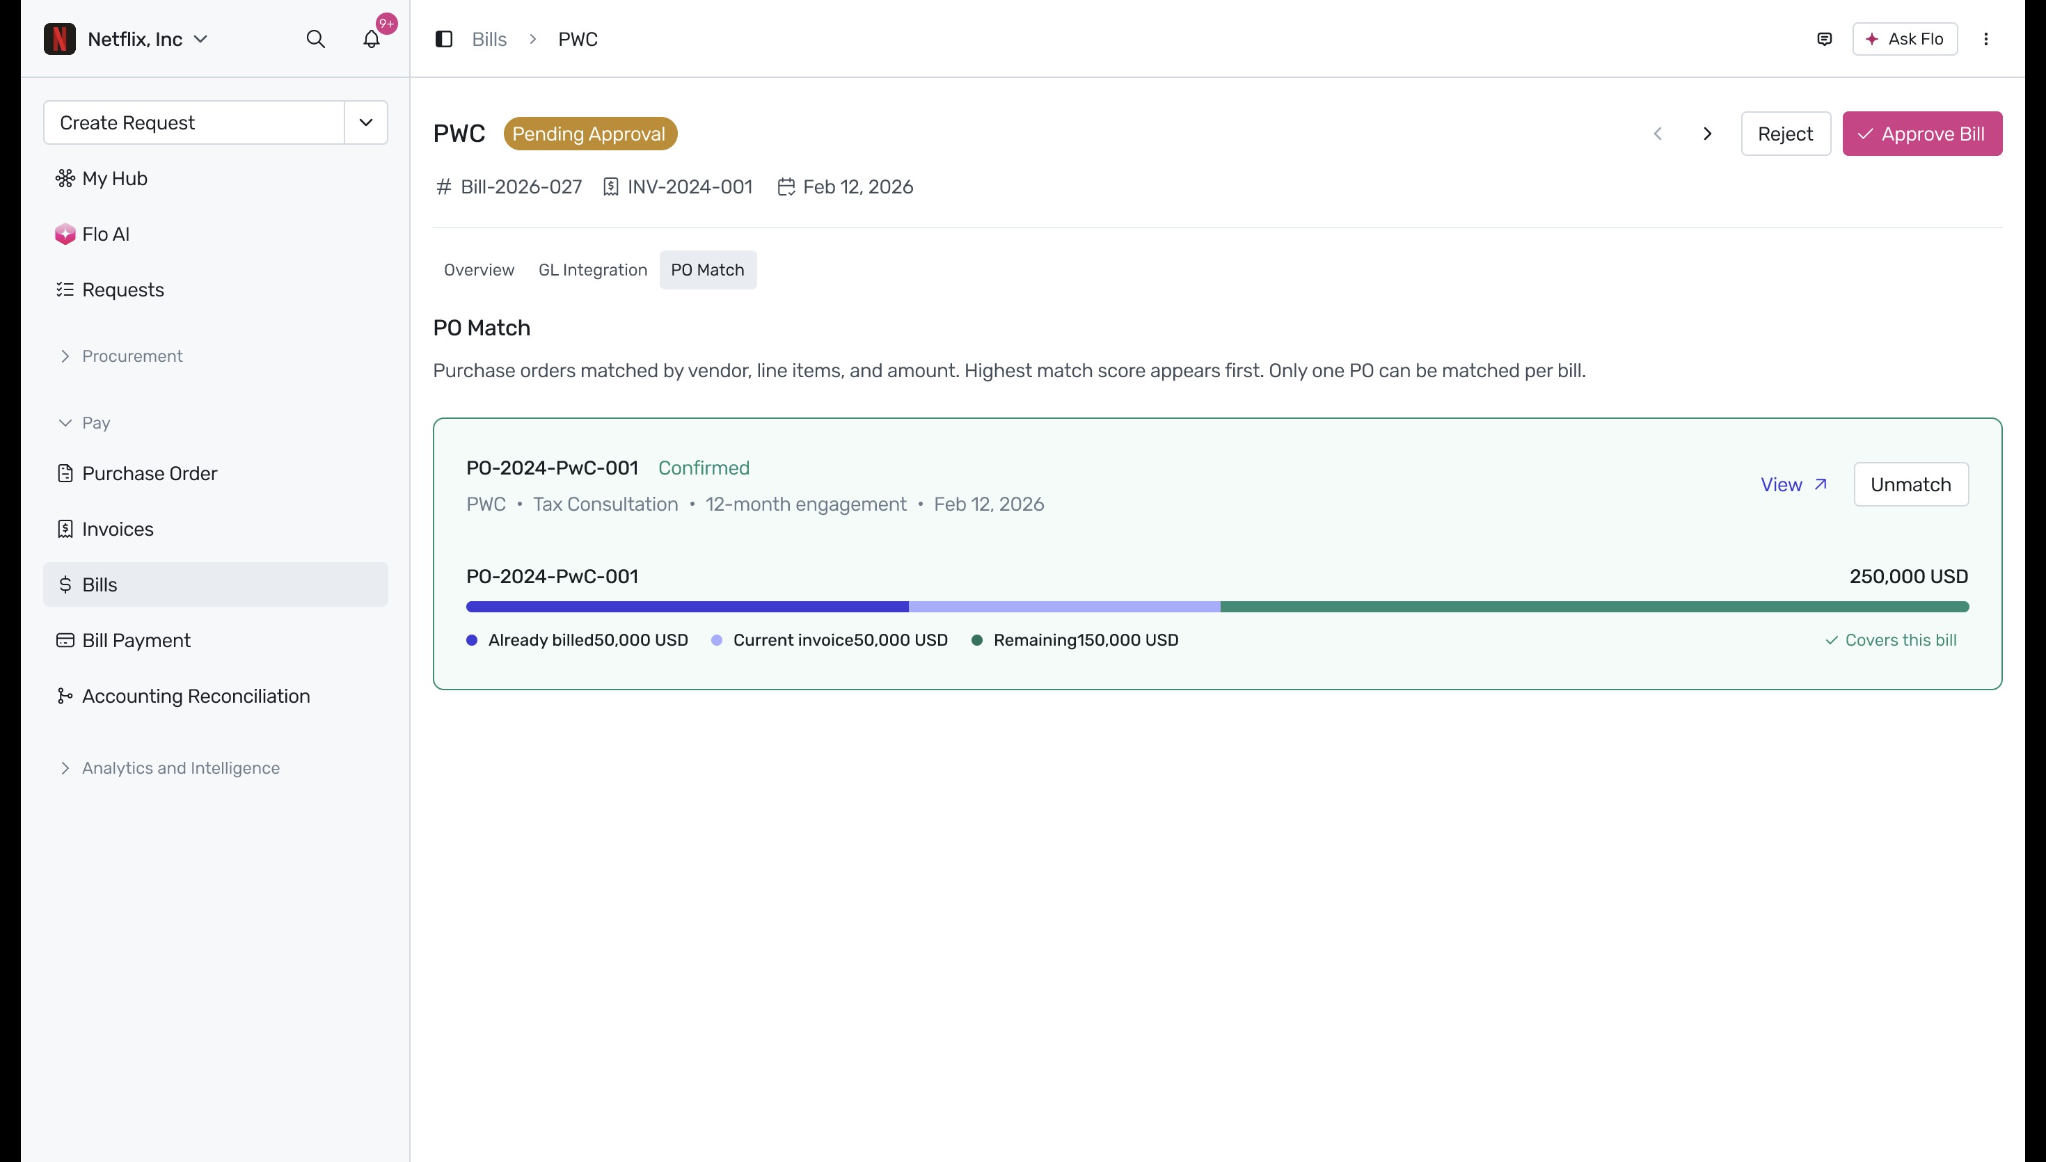This screenshot has height=1162, width=2046.
Task: Collapse the Pay section
Action: point(85,423)
